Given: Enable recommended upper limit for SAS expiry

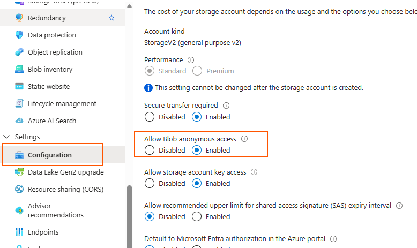Looking at the screenshot, I should (197, 216).
